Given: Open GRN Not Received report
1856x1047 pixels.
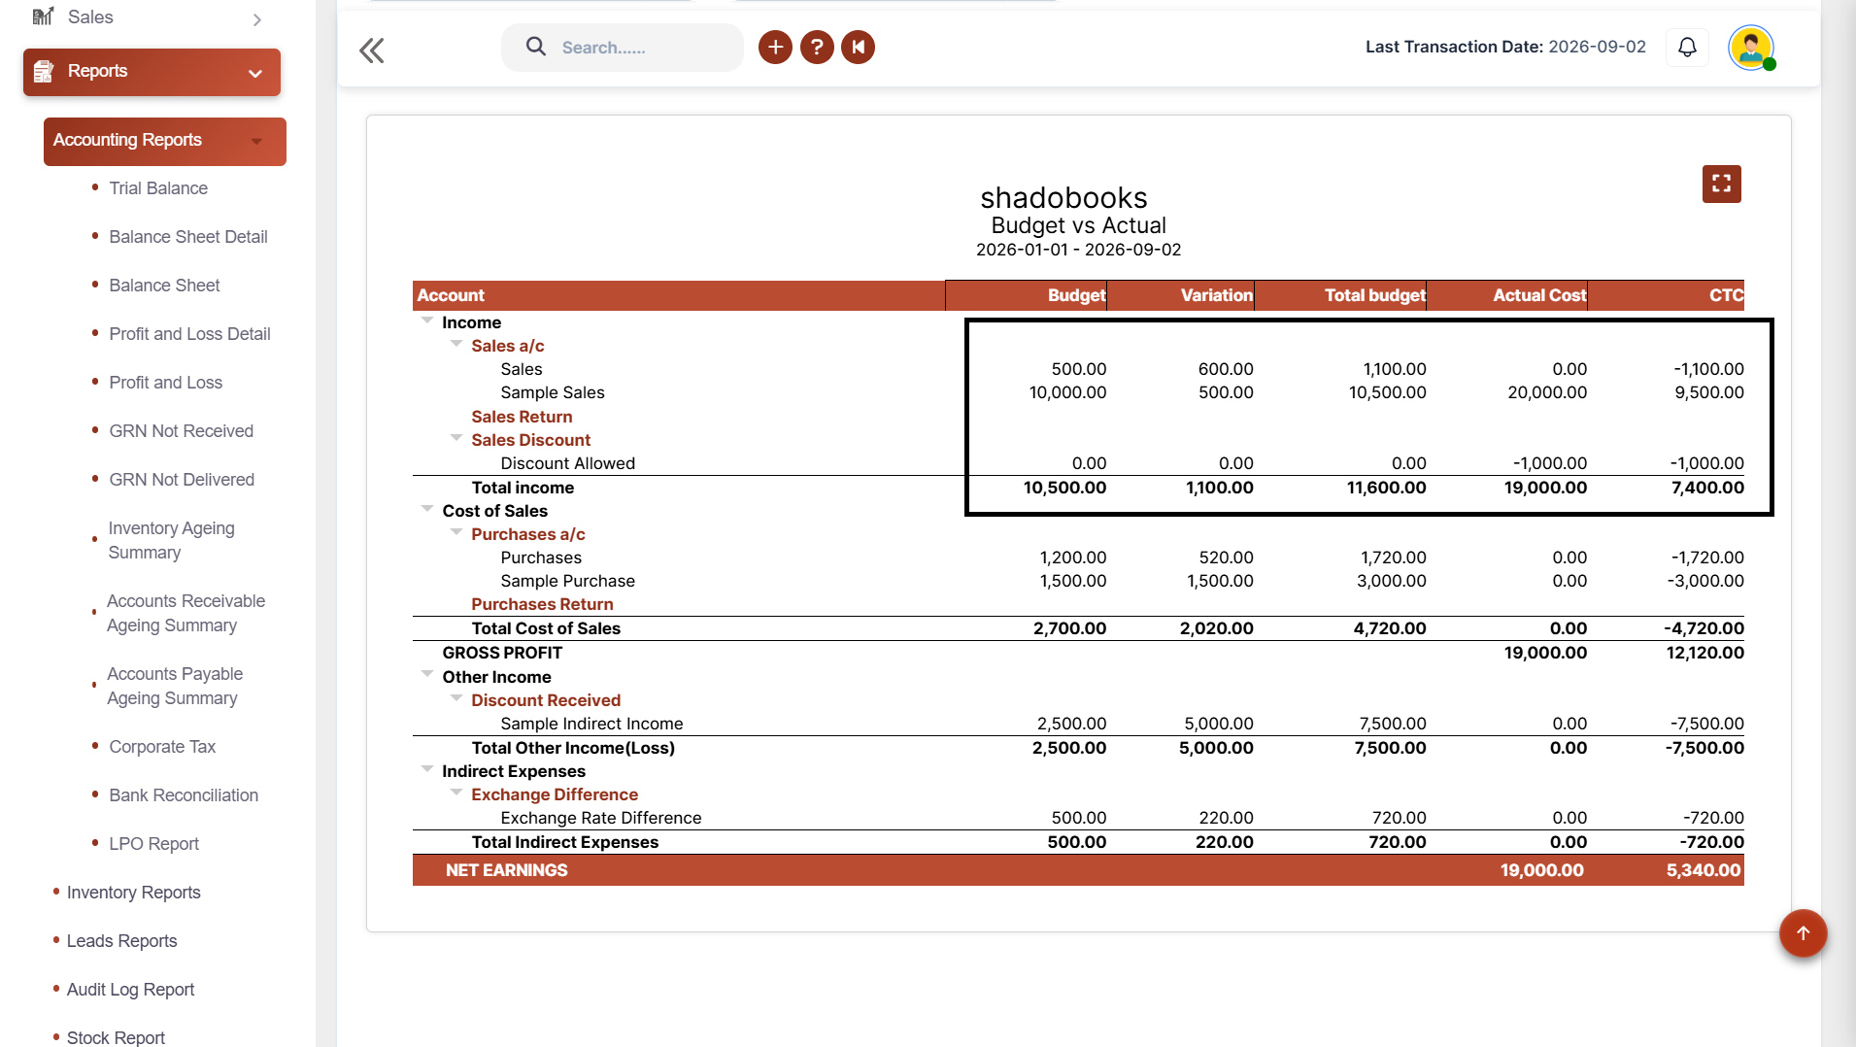Looking at the screenshot, I should tap(181, 431).
